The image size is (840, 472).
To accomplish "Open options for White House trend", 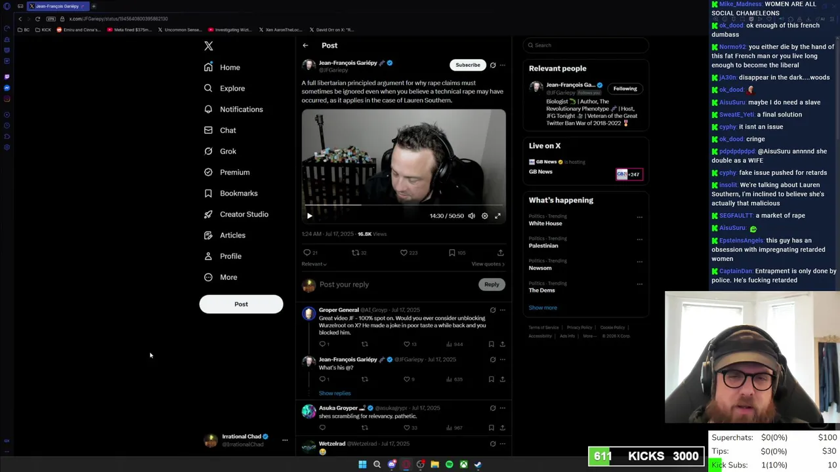I will [x=639, y=217].
